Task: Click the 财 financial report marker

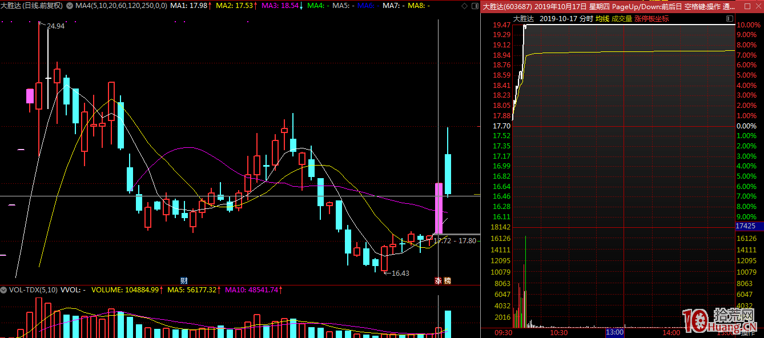Action: [184, 280]
